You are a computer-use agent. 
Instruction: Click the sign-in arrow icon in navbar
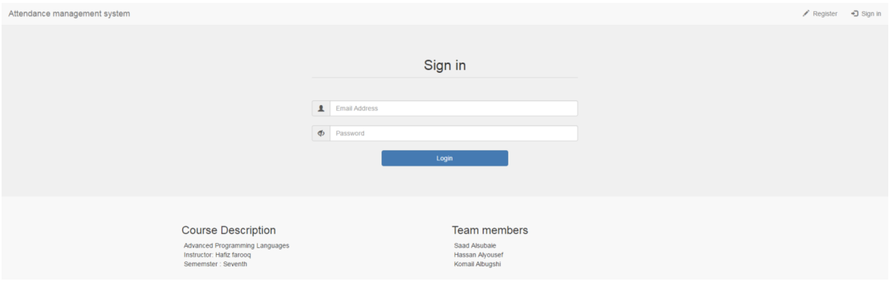[854, 13]
